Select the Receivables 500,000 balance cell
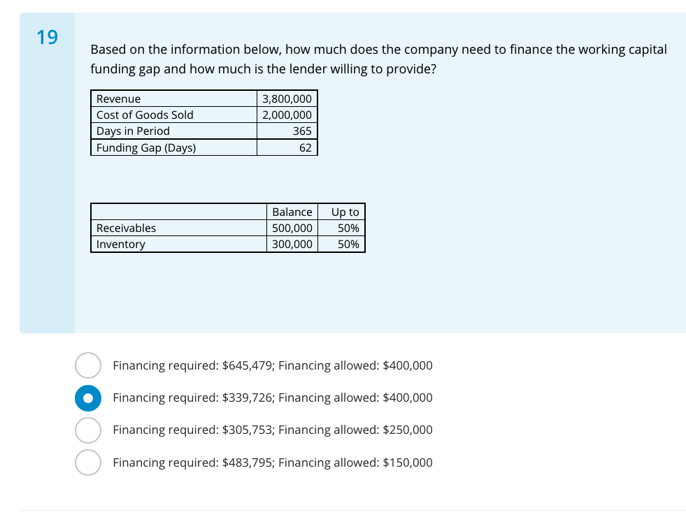The width and height of the screenshot is (686, 517). [292, 228]
